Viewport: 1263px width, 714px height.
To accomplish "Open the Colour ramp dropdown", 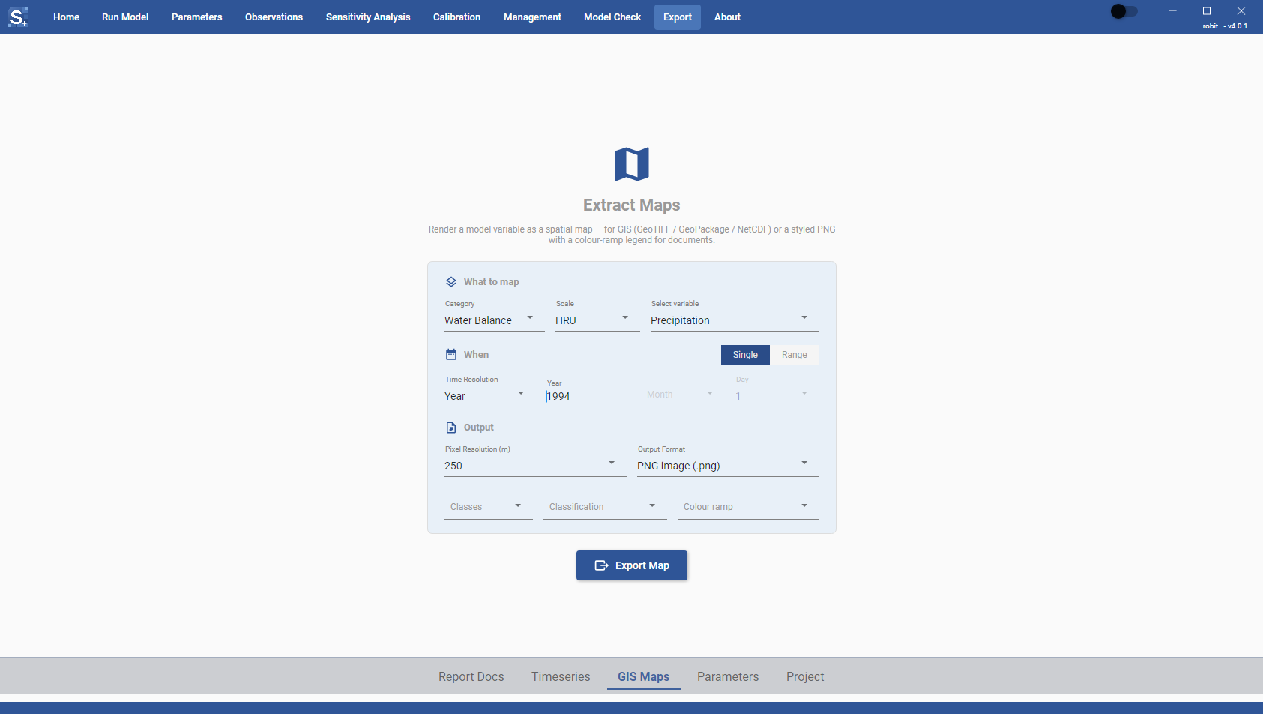I will [748, 507].
